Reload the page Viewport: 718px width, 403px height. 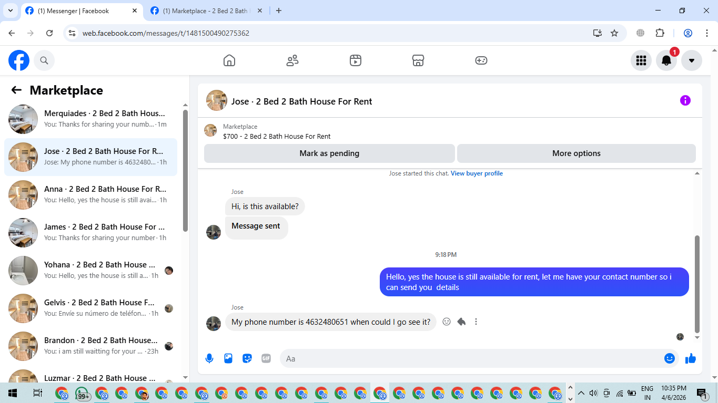pyautogui.click(x=49, y=33)
